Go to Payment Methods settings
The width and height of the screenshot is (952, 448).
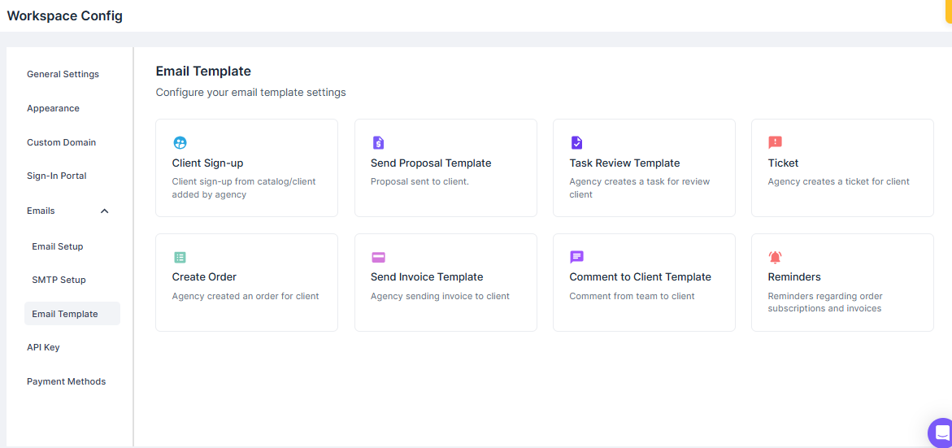pos(66,381)
